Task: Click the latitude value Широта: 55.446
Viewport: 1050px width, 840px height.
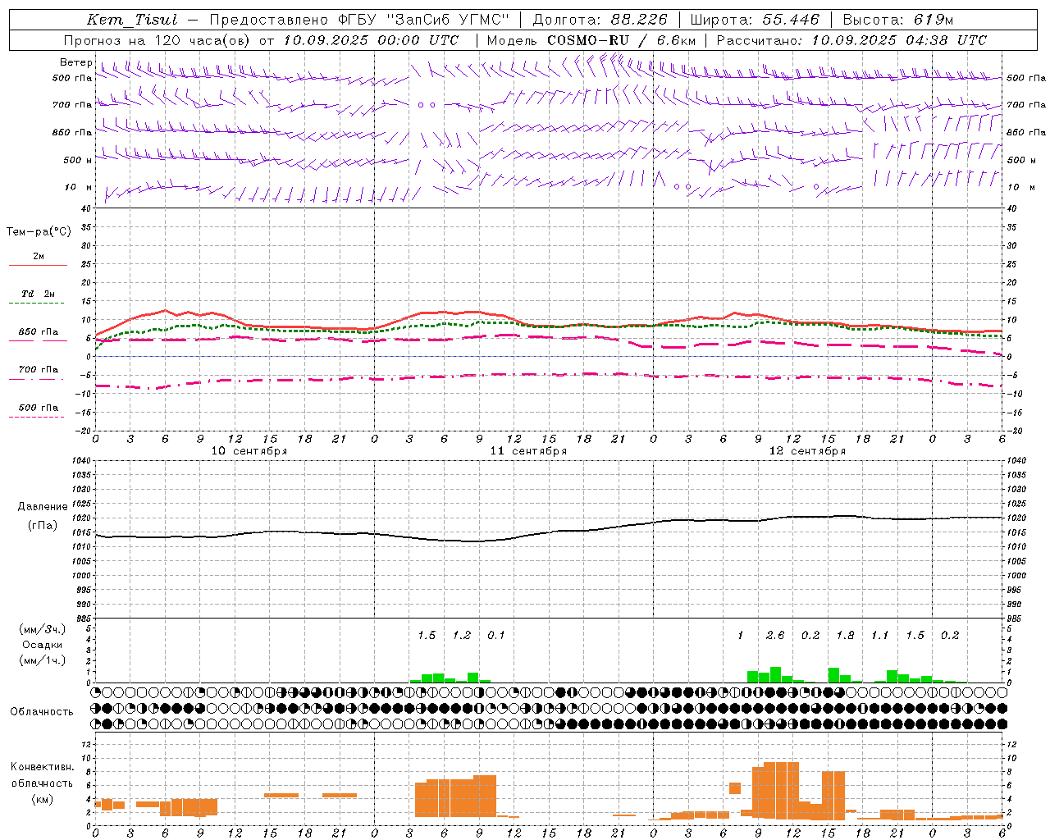Action: tap(756, 20)
